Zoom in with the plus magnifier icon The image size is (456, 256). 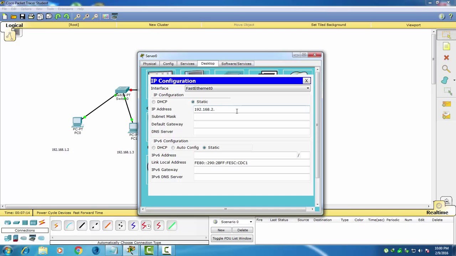(x=77, y=16)
